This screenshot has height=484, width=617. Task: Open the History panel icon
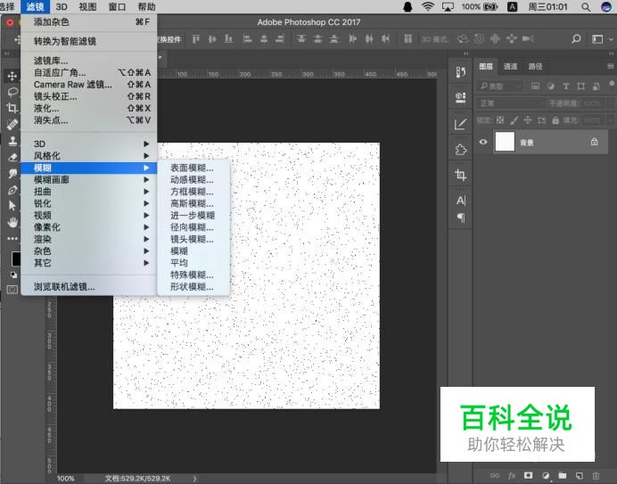click(x=460, y=72)
